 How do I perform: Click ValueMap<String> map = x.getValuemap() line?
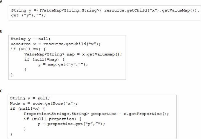[73, 54]
